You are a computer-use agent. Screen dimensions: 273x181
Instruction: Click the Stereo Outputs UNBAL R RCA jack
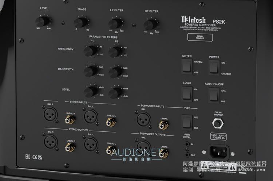[70, 147]
